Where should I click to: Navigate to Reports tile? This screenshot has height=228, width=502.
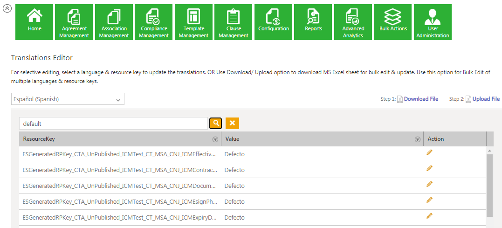(x=313, y=22)
